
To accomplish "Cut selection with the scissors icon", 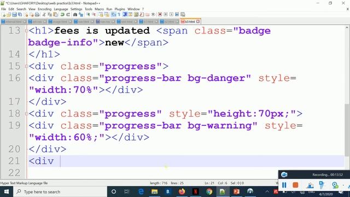I will 44,15.
